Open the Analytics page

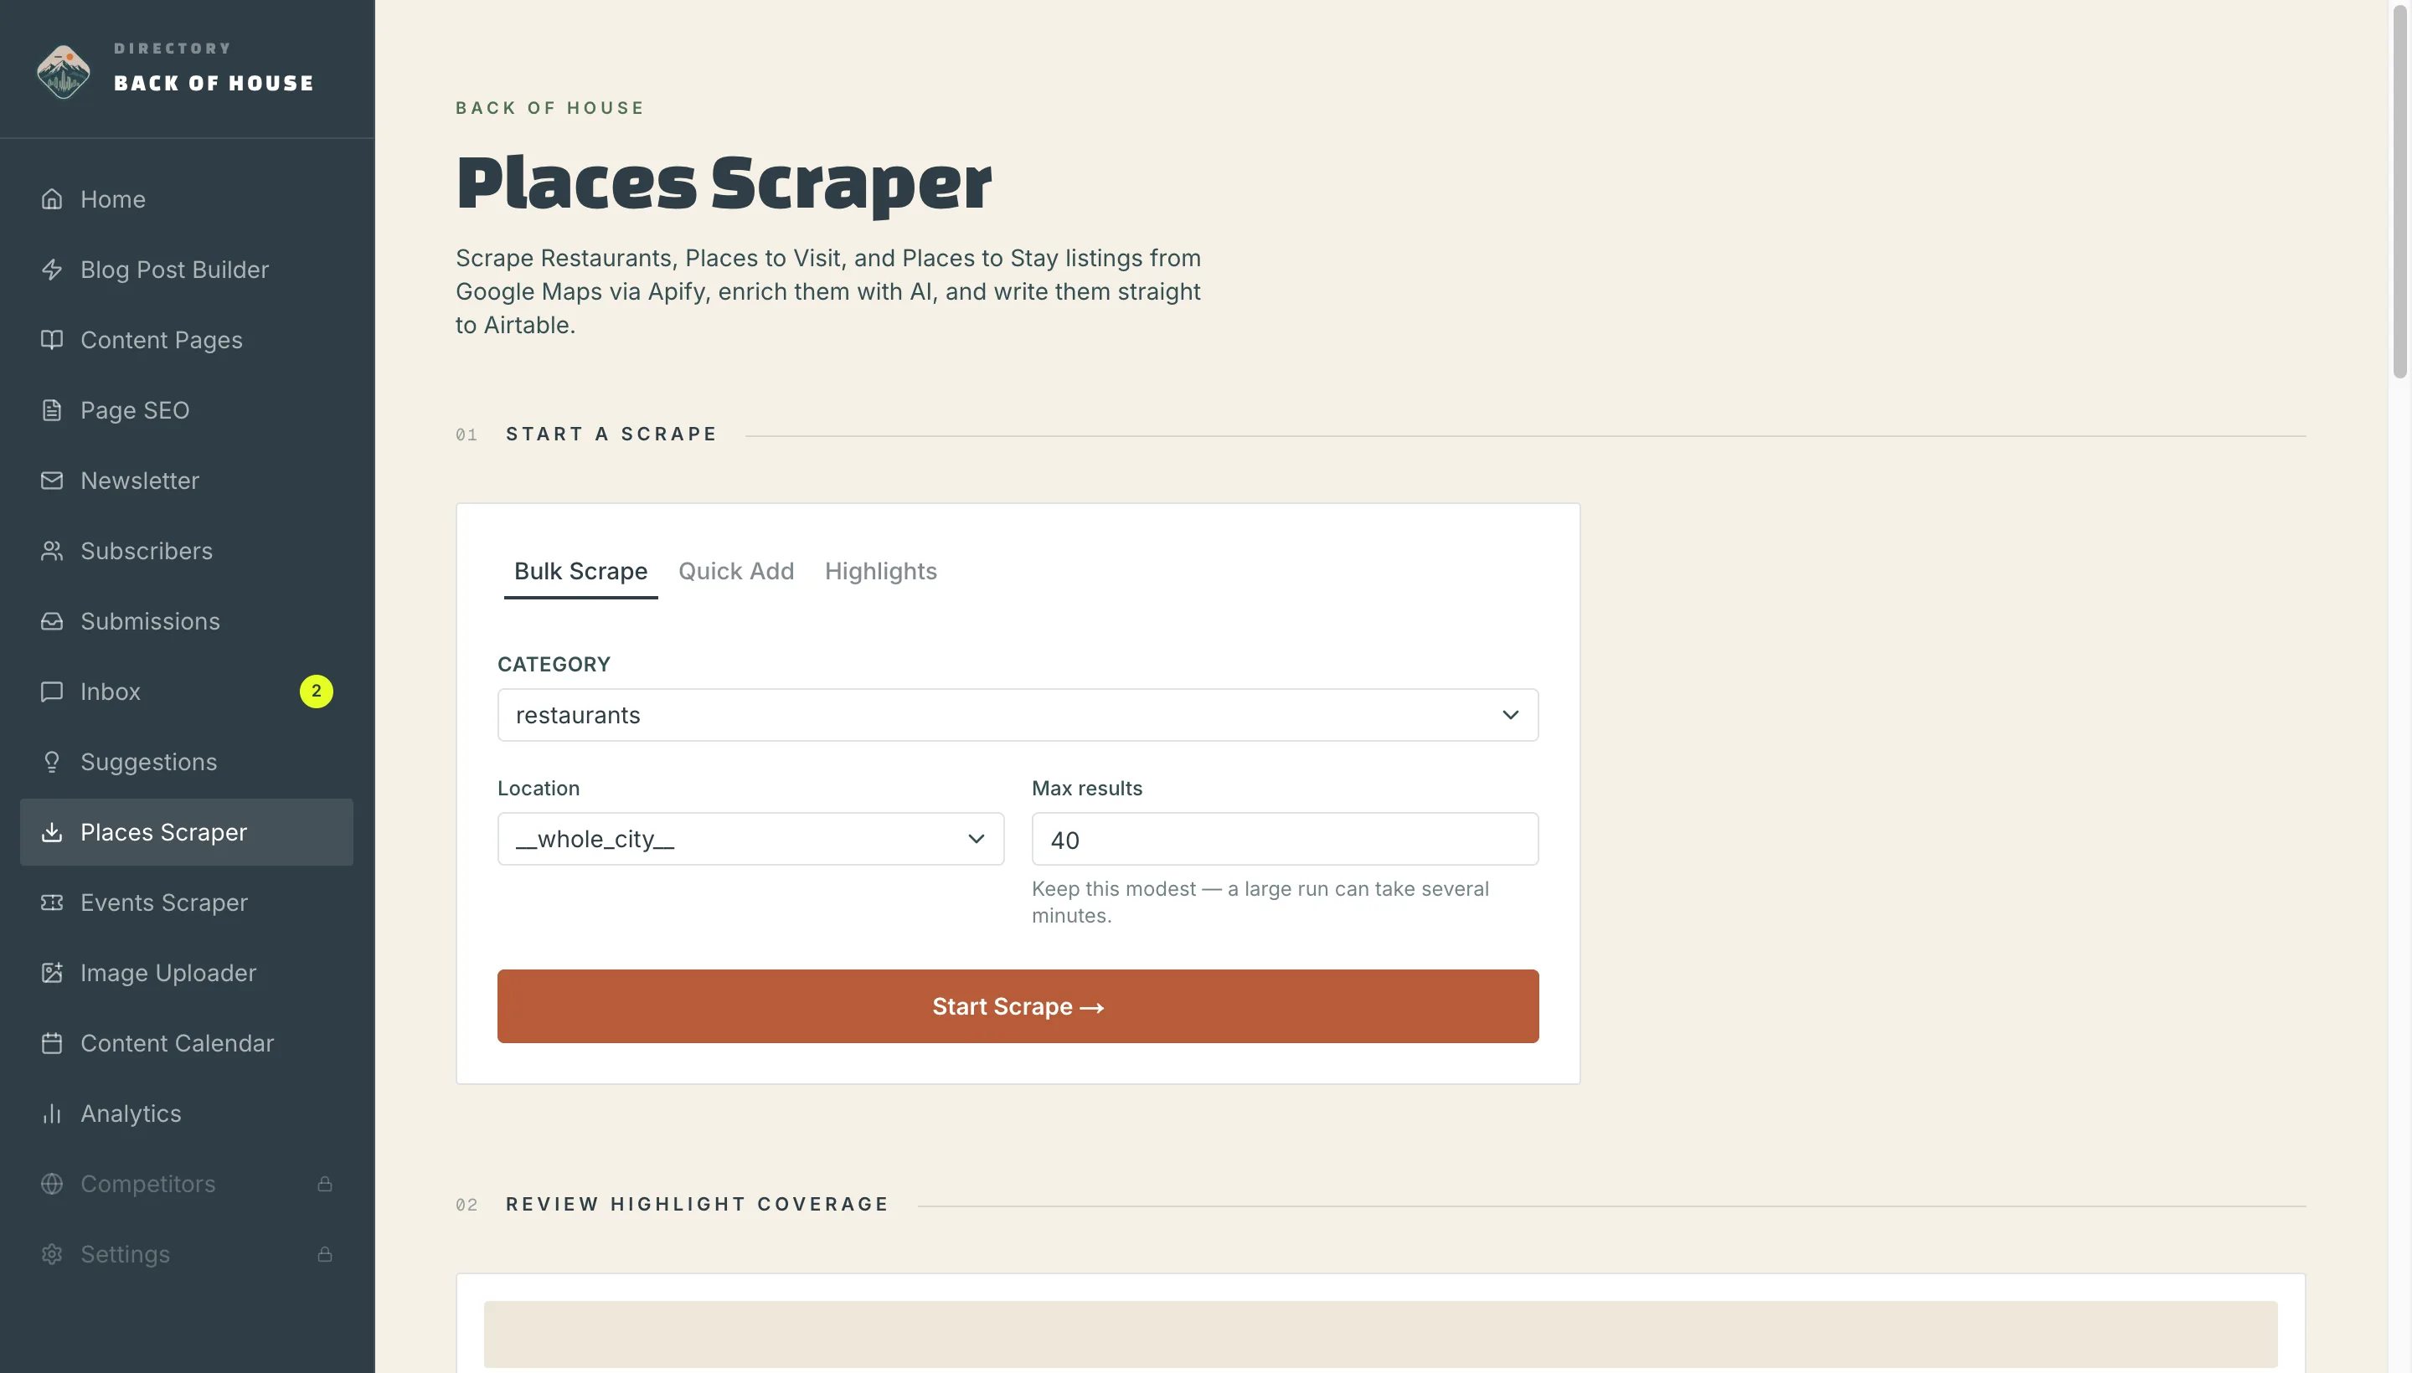(x=187, y=1113)
